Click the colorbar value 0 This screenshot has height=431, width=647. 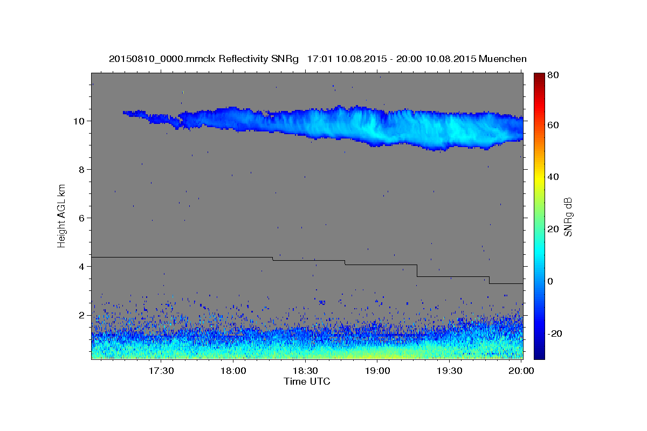pyautogui.click(x=550, y=281)
